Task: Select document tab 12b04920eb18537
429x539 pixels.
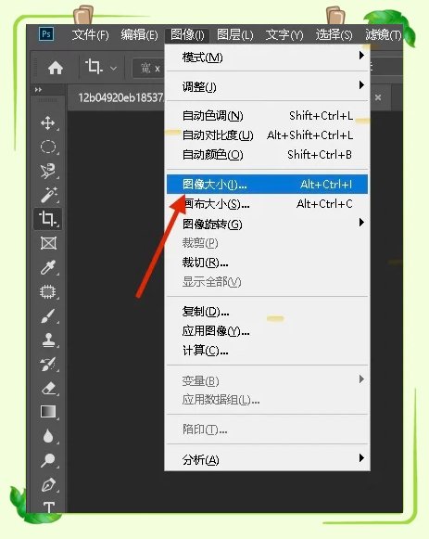Action: coord(120,97)
